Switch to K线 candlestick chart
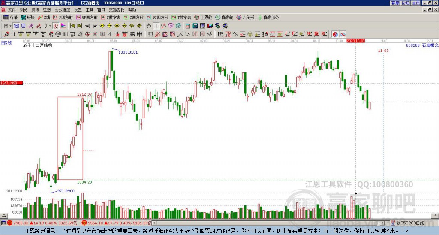The height and width of the screenshot is (235, 439). coord(44,17)
